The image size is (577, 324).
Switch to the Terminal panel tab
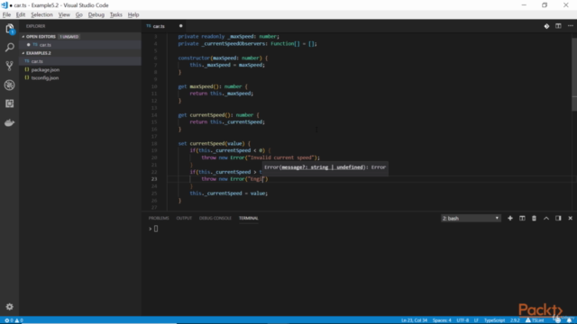pos(249,218)
